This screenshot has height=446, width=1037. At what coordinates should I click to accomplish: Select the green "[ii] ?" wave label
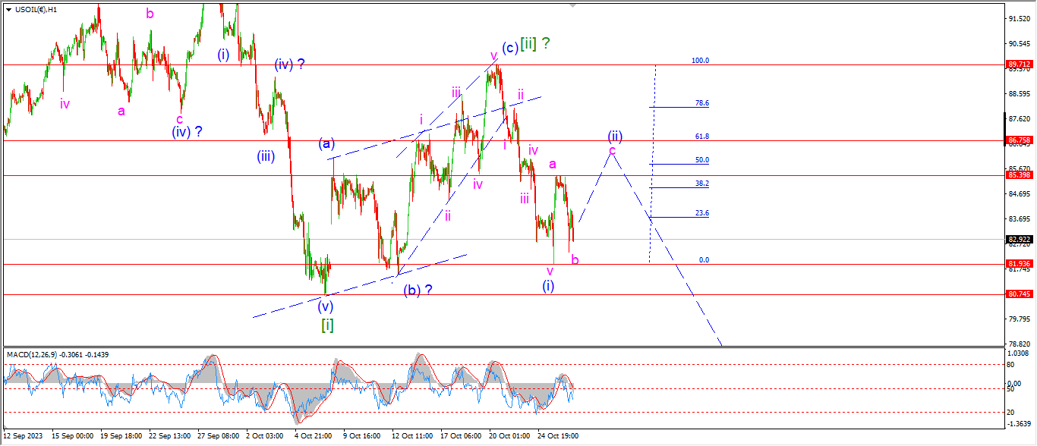535,45
